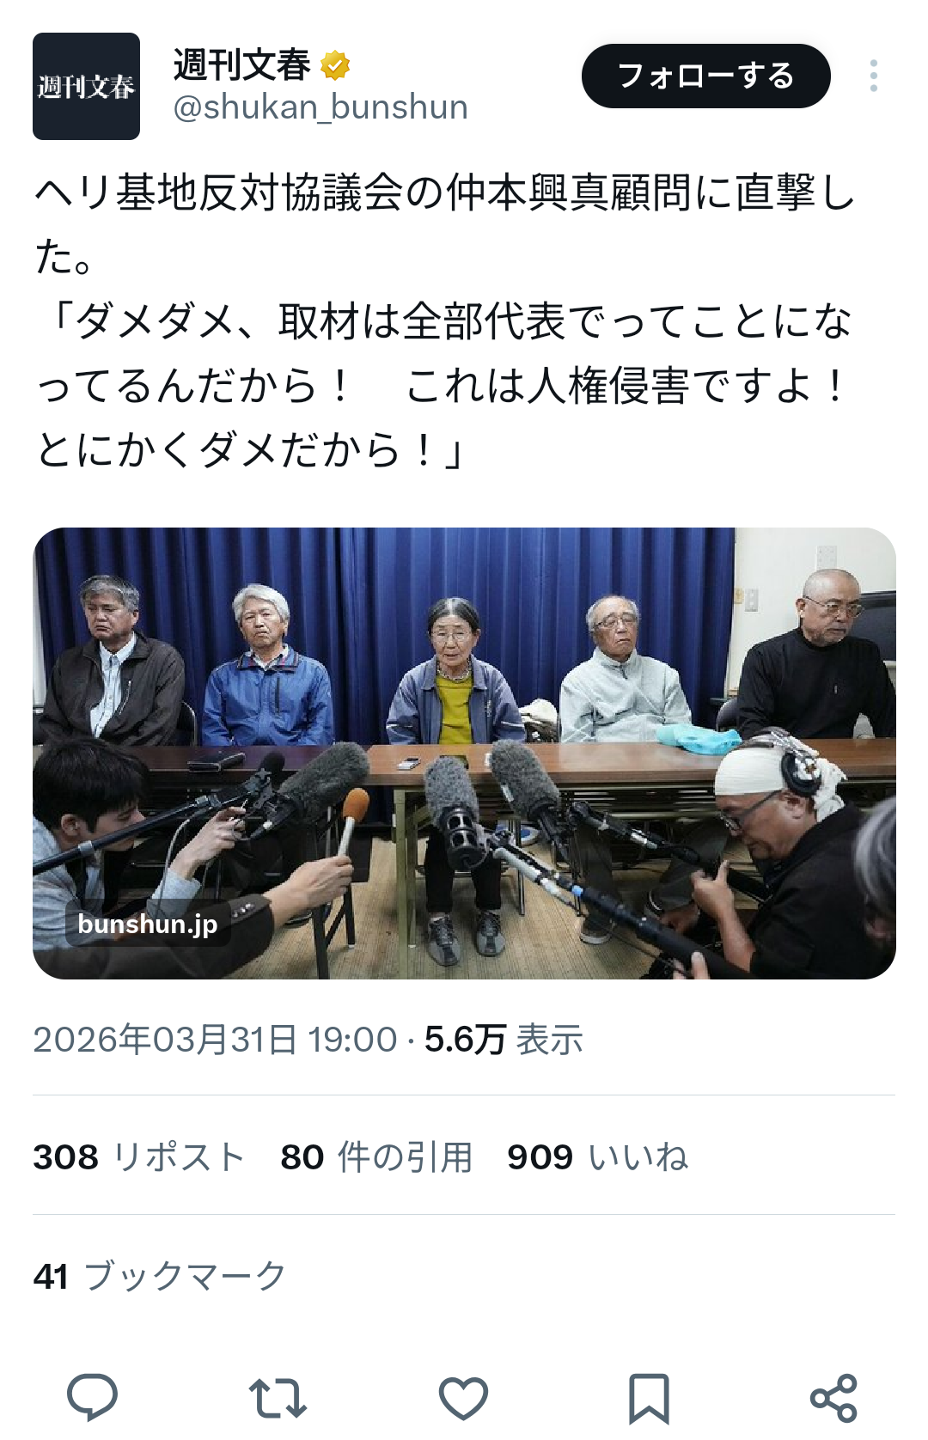928x1440 pixels.
Task: Tap the gold verified badge
Action: coord(335,65)
